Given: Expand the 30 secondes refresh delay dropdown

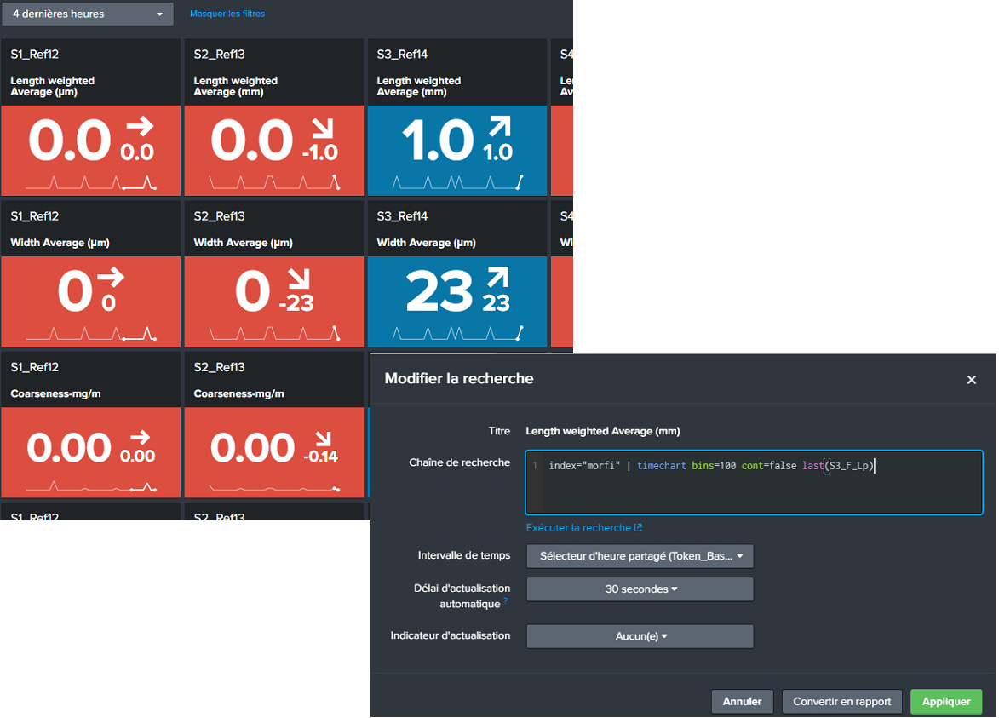Looking at the screenshot, I should (640, 589).
